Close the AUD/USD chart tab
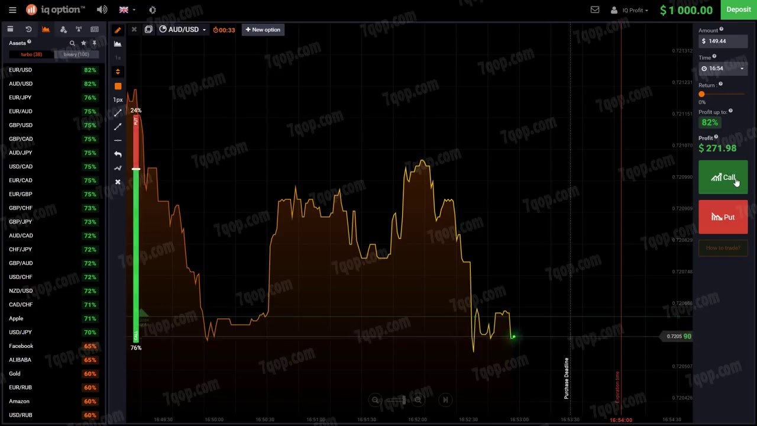Screen dimensions: 757x426 coord(134,30)
